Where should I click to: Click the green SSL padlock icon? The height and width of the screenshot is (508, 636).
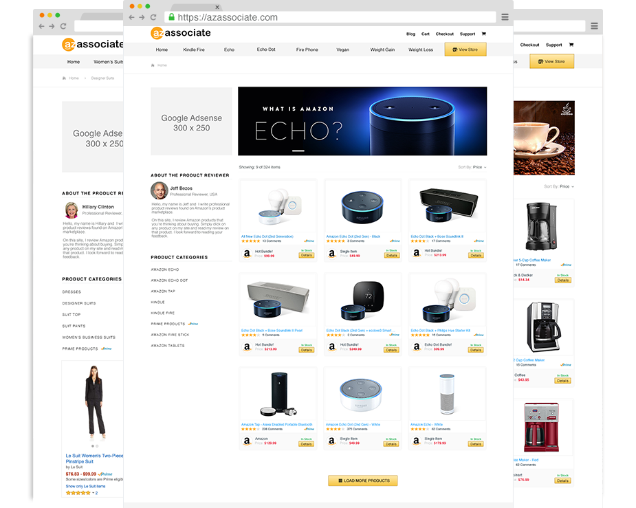[x=171, y=17]
